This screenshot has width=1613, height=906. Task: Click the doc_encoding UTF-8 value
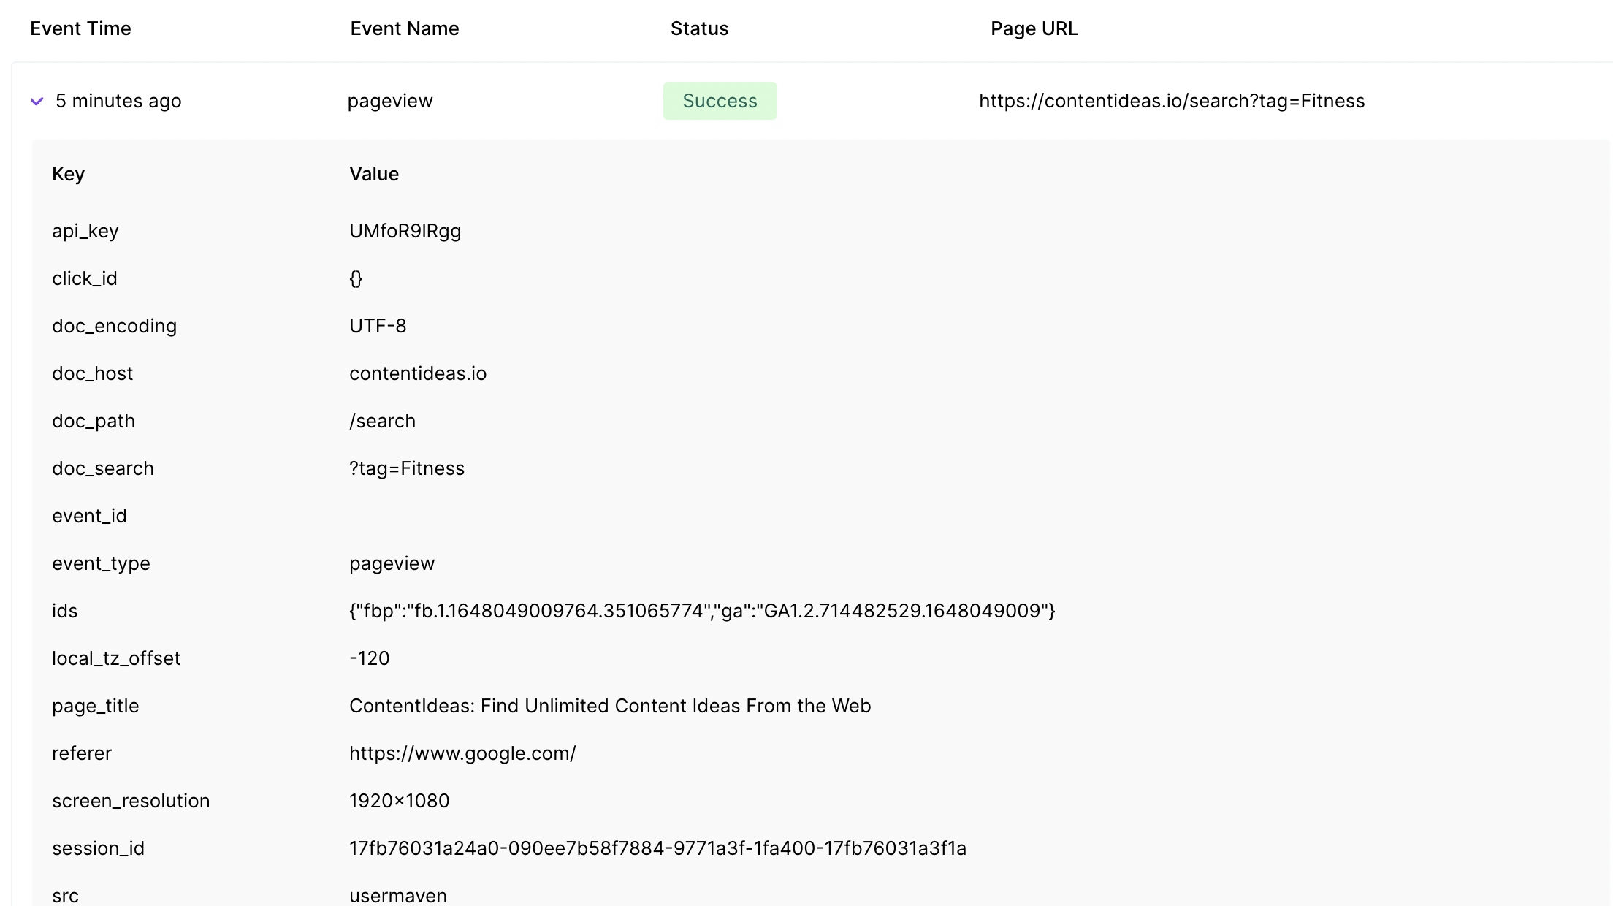(x=378, y=326)
